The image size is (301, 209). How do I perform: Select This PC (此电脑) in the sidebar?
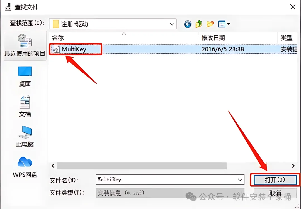[x=25, y=136]
